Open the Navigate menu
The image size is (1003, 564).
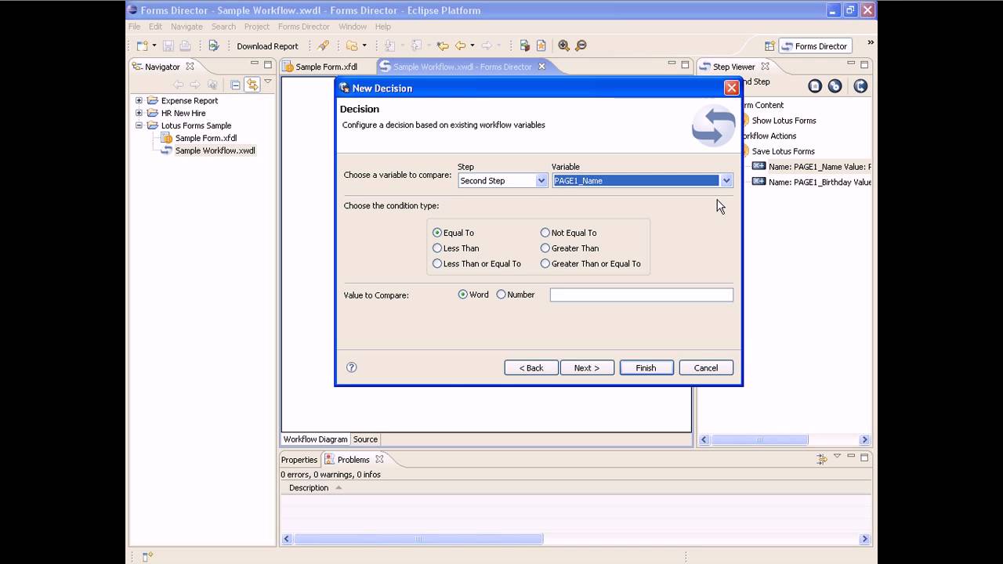186,27
